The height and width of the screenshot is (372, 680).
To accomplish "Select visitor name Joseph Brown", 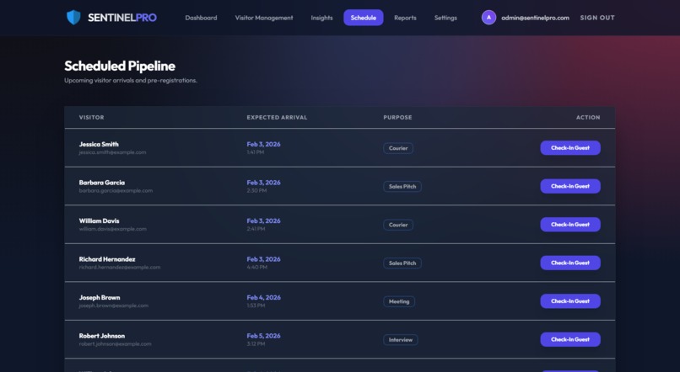I will [x=100, y=298].
